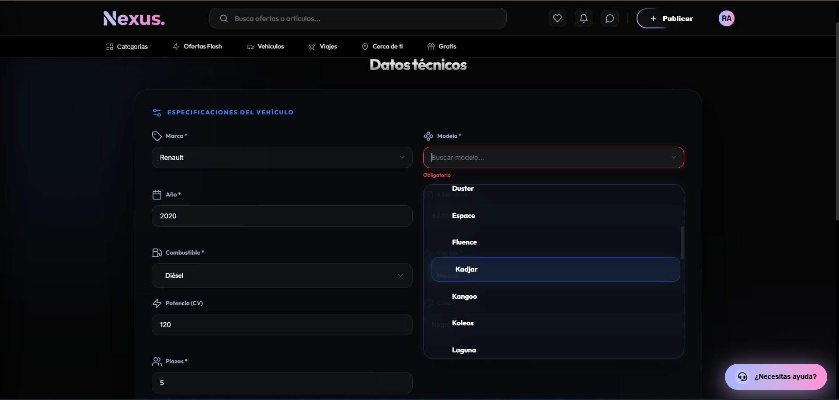This screenshot has height=400, width=839.
Task: Click the Cerca de ti pin icon
Action: (x=365, y=47)
